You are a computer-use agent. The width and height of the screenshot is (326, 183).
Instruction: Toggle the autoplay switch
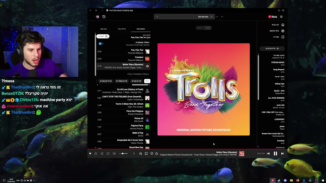tap(101, 44)
